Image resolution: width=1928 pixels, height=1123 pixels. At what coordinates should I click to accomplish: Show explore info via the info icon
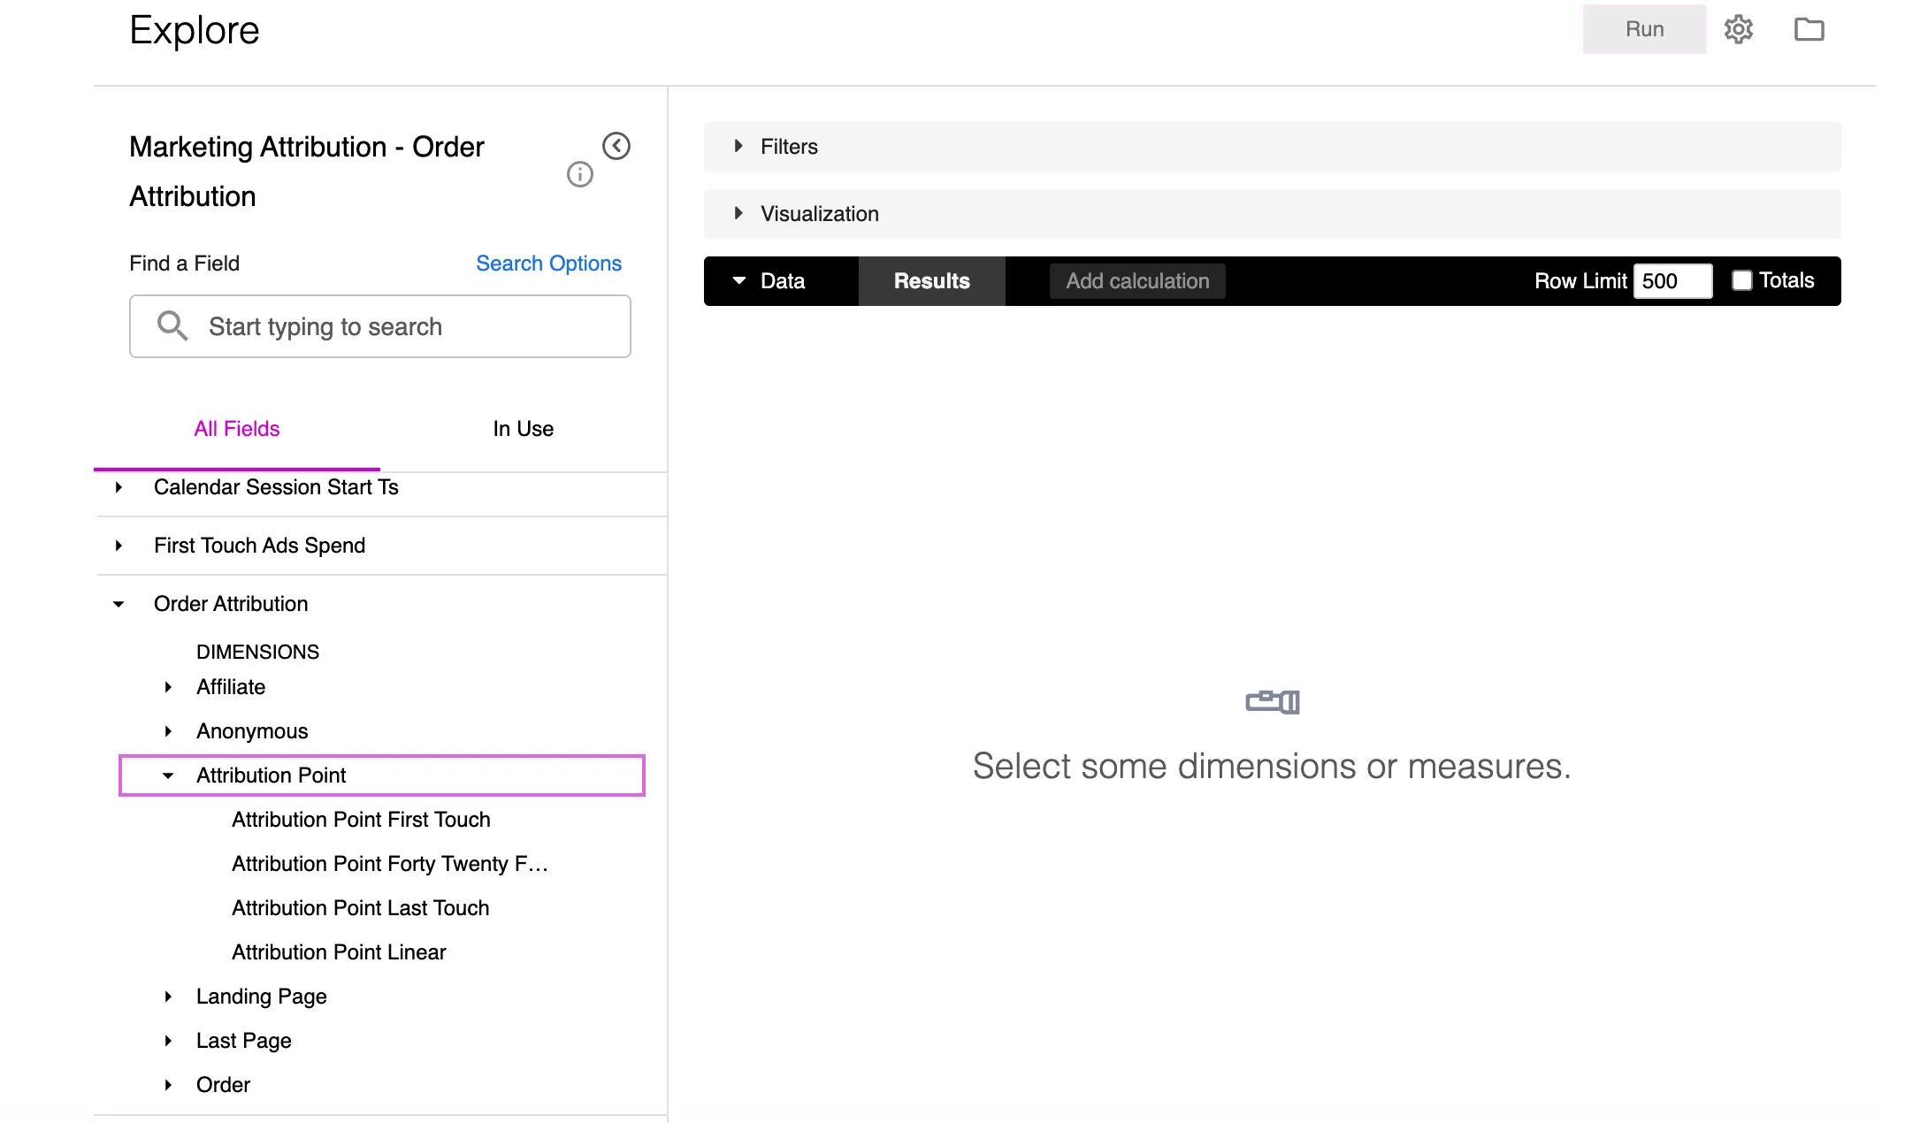(580, 174)
